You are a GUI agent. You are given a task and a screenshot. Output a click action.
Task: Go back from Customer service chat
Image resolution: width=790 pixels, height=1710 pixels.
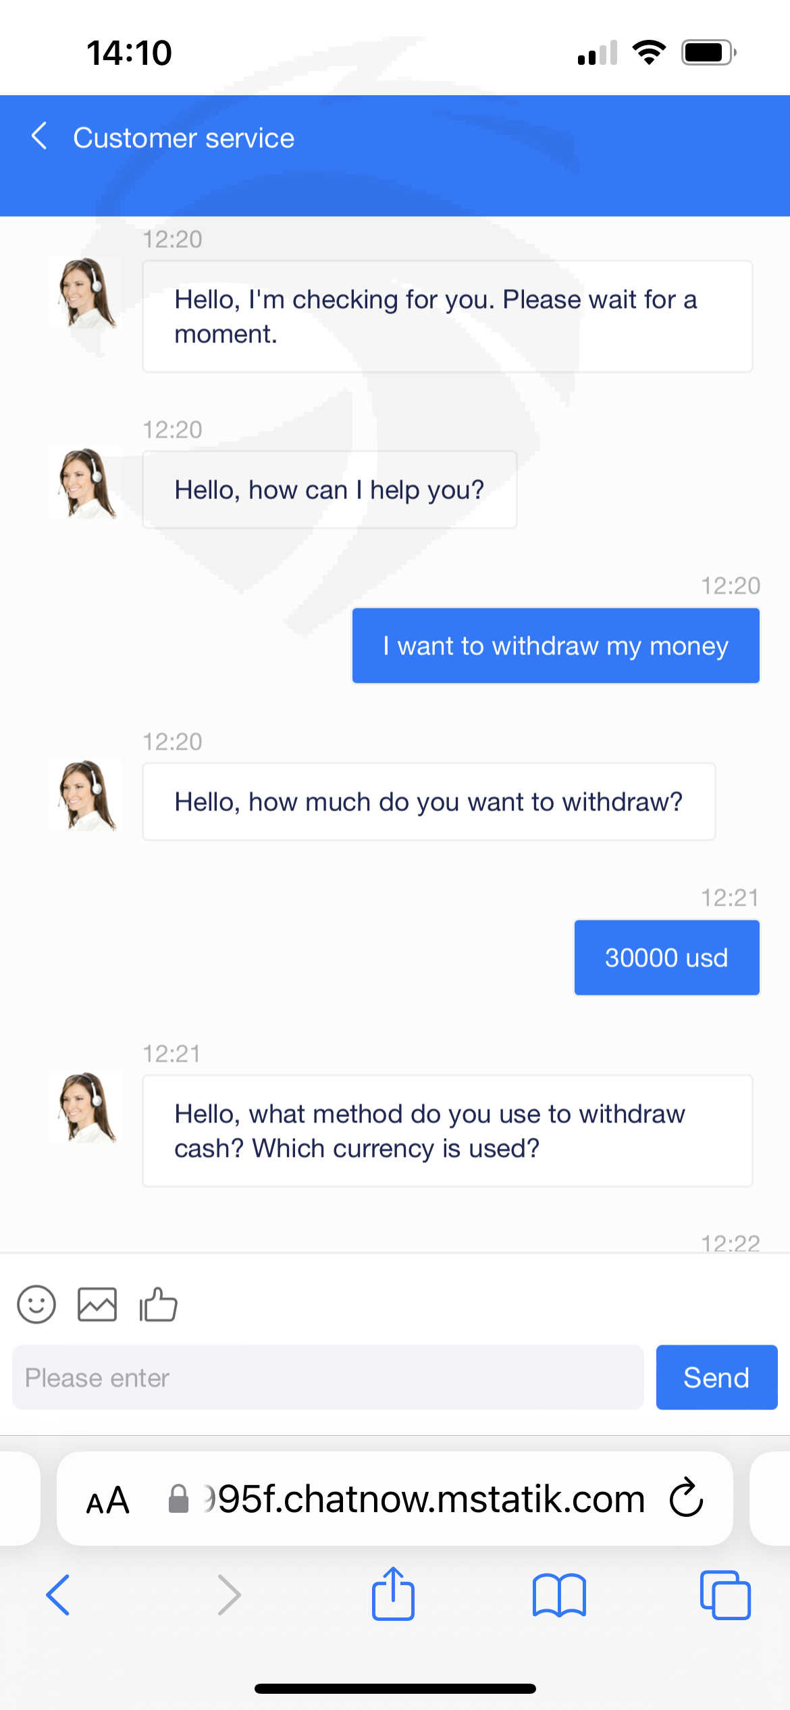click(x=39, y=136)
